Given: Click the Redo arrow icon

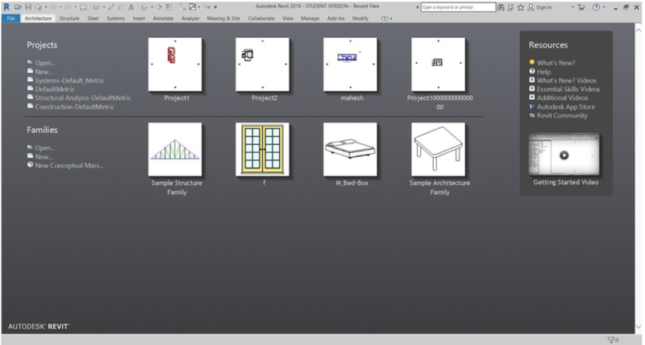Looking at the screenshot, I should 68,7.
